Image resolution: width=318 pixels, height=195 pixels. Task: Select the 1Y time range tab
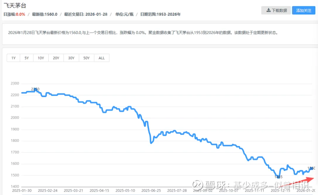point(13,58)
